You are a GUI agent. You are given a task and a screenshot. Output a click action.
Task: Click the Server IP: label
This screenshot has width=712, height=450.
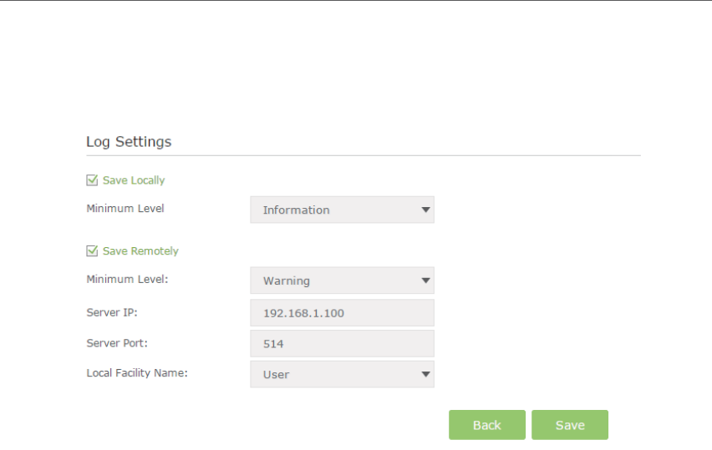(x=112, y=312)
